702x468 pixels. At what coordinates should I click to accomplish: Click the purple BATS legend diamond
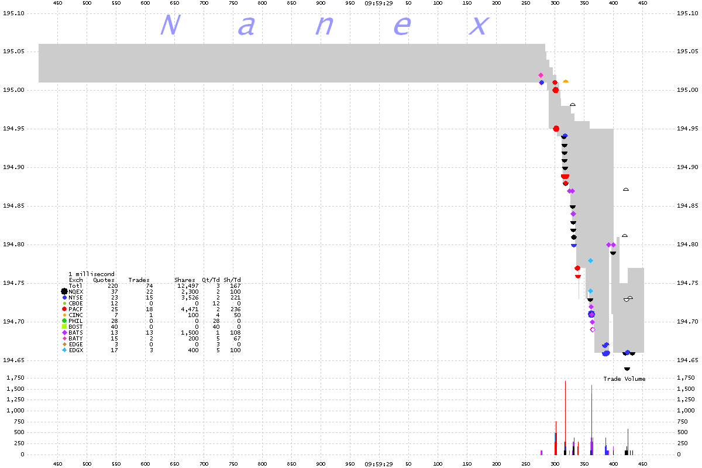click(x=64, y=332)
